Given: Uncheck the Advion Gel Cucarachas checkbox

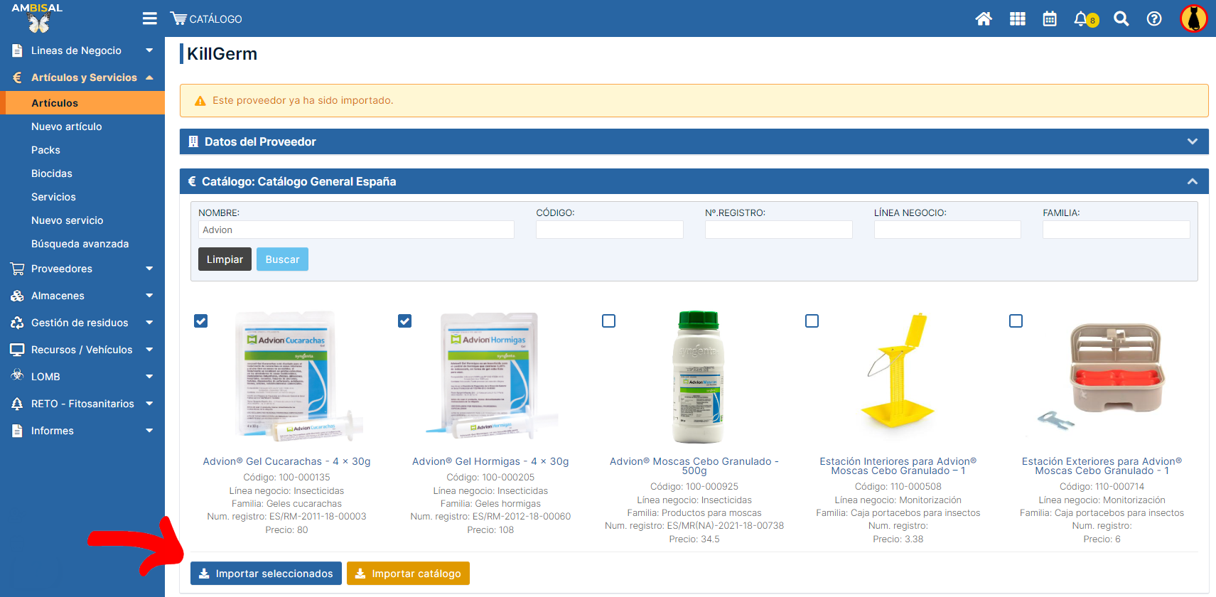Looking at the screenshot, I should (201, 321).
